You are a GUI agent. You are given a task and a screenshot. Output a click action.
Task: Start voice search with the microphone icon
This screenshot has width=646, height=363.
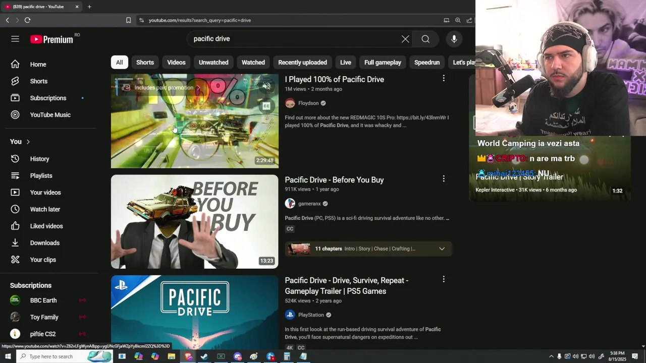point(454,39)
